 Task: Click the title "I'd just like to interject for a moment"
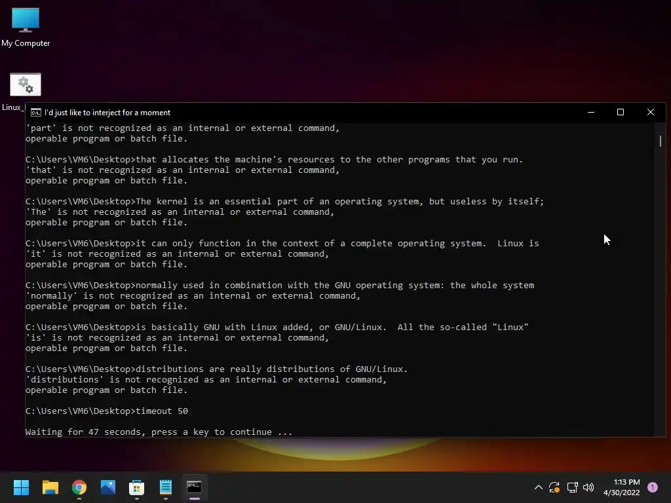pos(107,113)
